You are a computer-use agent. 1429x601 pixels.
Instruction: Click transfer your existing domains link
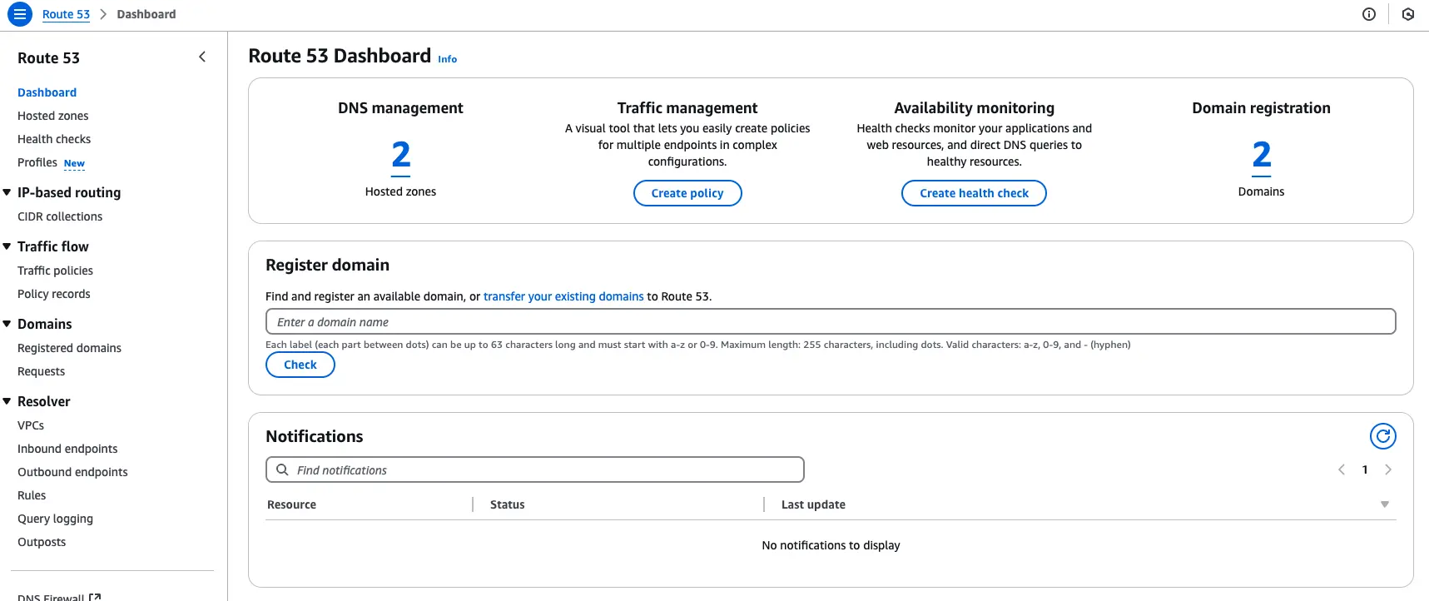(x=563, y=296)
